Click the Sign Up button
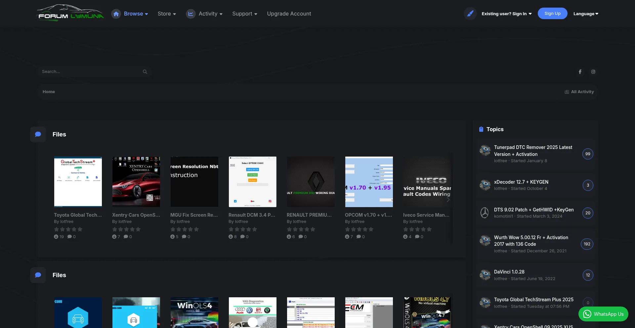Screen dimensions: 635x328 (552, 14)
